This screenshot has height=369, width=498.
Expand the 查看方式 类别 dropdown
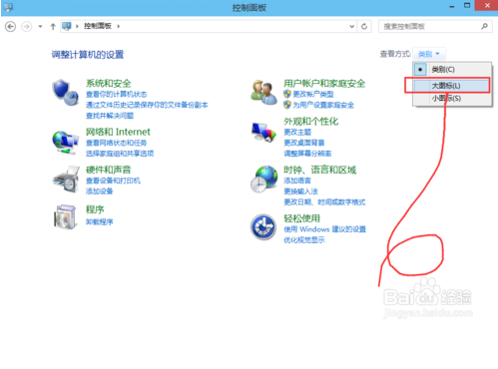tap(429, 54)
